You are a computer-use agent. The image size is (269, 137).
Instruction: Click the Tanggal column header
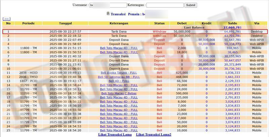65,23
